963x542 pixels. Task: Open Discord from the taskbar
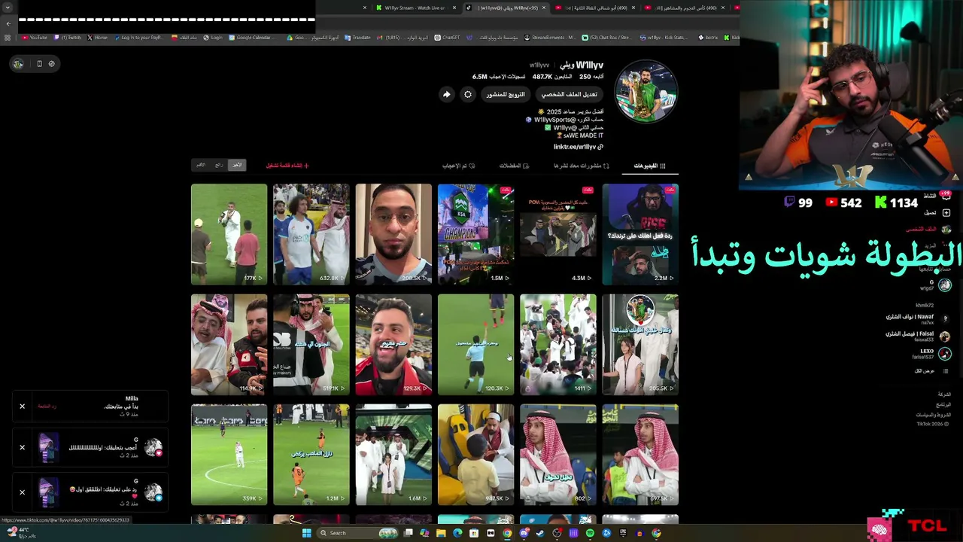pyautogui.click(x=524, y=533)
